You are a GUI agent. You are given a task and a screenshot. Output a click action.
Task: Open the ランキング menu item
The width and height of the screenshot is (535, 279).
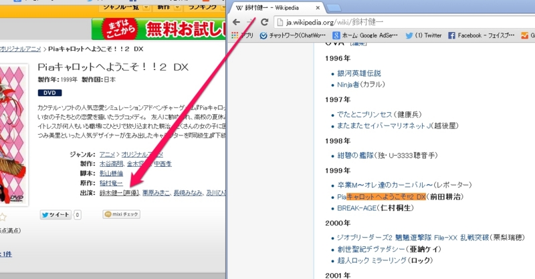(203, 7)
